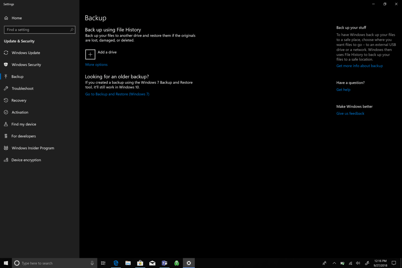Click the plus icon to add a drive

coord(90,54)
